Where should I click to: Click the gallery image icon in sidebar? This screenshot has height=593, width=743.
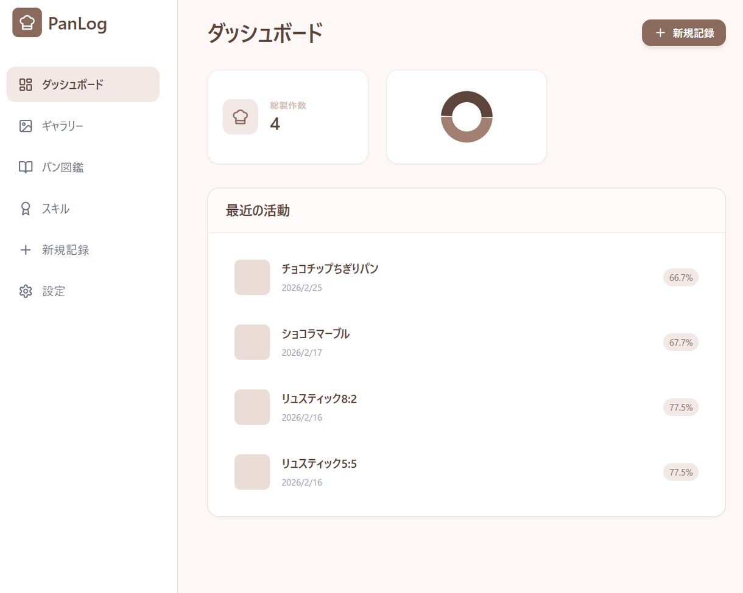[26, 126]
